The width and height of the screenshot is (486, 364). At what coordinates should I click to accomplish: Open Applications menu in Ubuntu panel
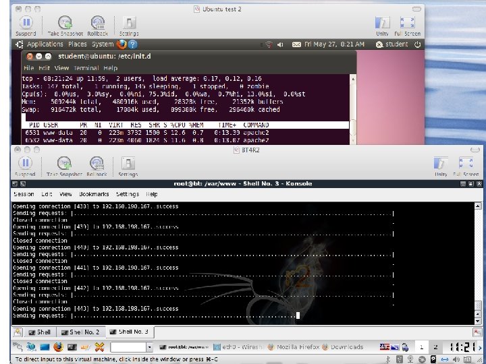pos(45,44)
